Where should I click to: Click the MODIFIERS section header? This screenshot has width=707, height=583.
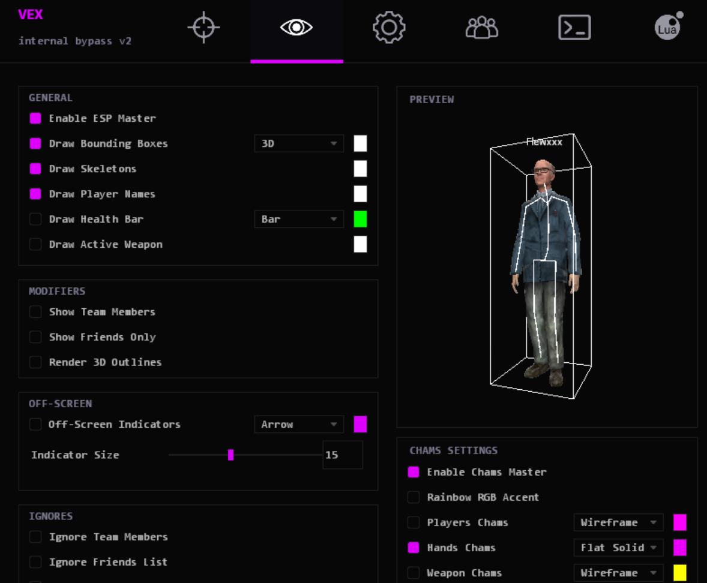57,291
